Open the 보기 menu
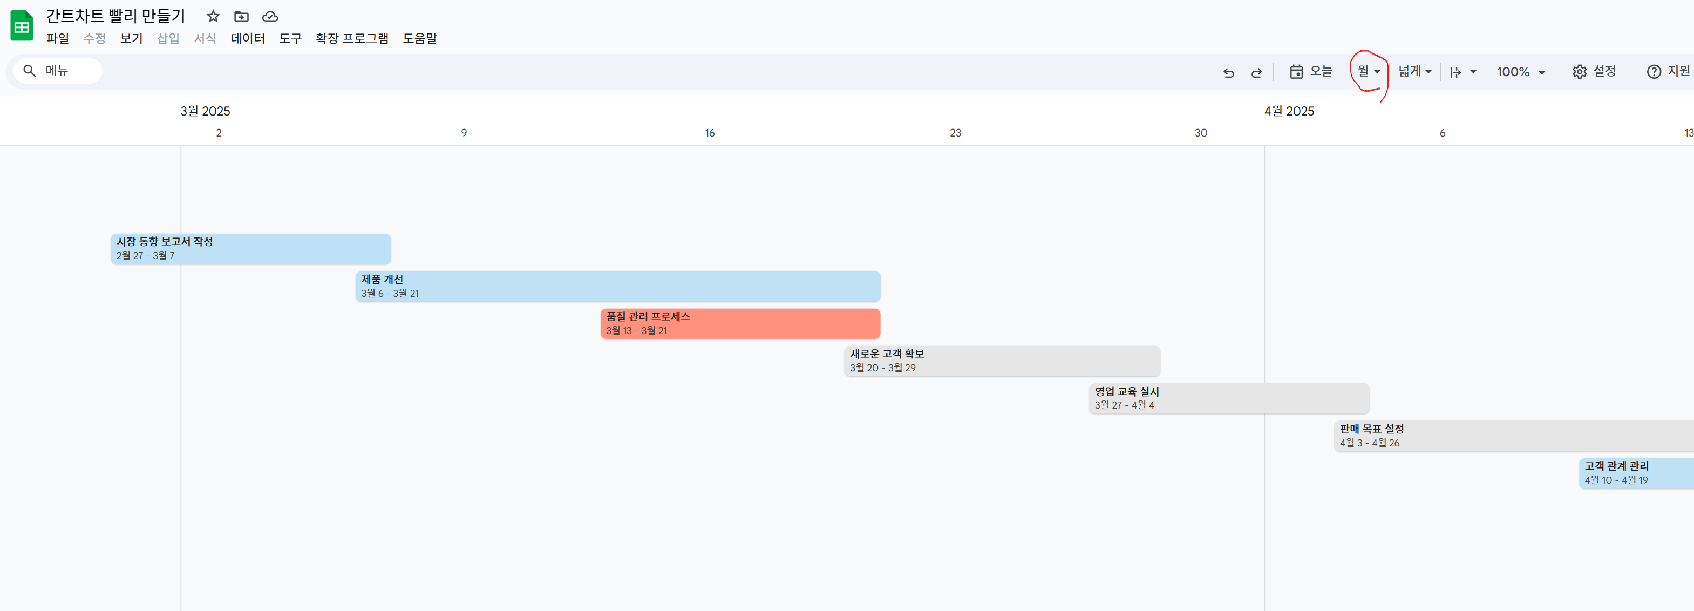 coord(132,38)
